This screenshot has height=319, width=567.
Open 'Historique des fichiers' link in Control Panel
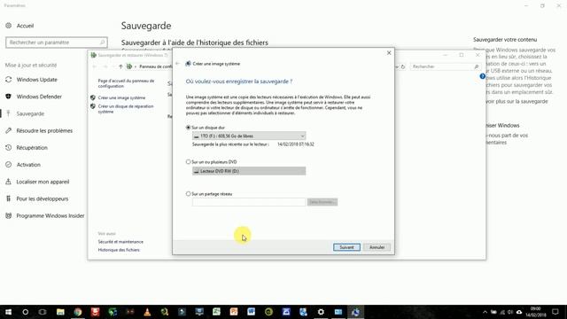[119, 250]
